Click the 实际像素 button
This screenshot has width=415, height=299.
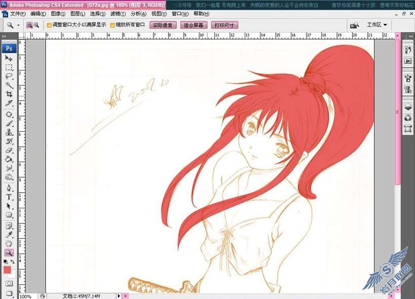click(x=163, y=25)
